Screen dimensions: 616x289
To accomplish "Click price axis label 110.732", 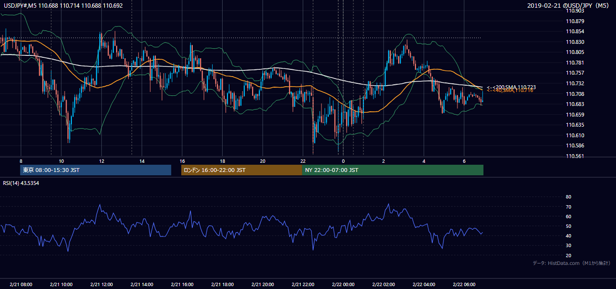I will [575, 83].
